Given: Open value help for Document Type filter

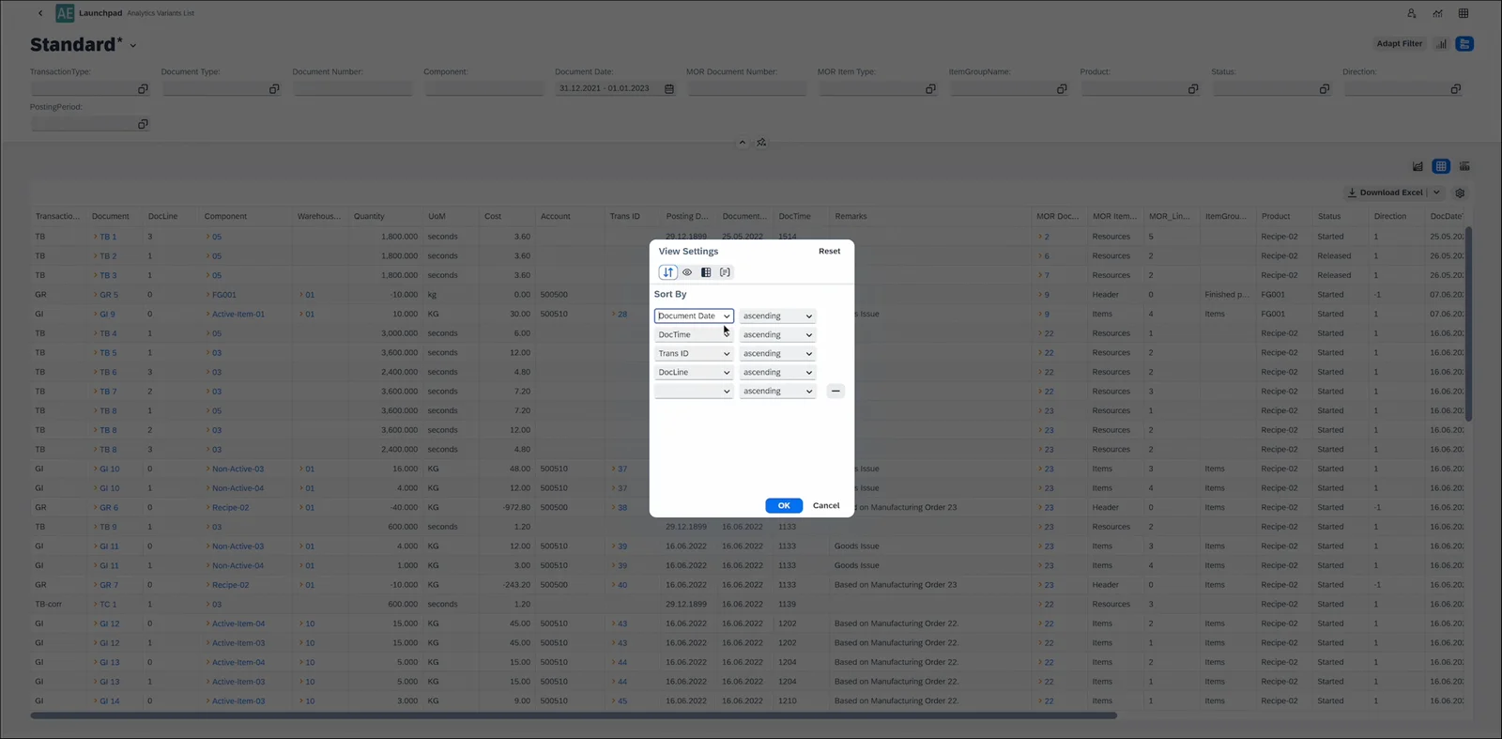Looking at the screenshot, I should (x=274, y=89).
